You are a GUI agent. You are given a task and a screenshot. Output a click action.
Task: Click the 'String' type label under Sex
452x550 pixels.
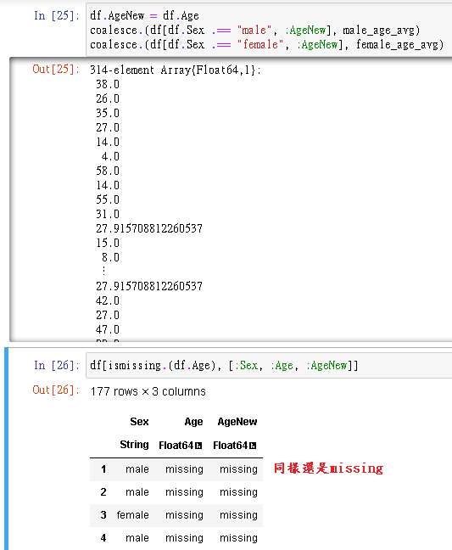(x=134, y=445)
